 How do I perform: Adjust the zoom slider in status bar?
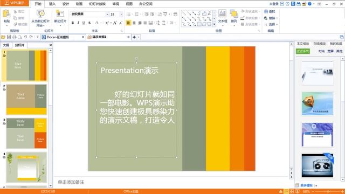coord(328,192)
